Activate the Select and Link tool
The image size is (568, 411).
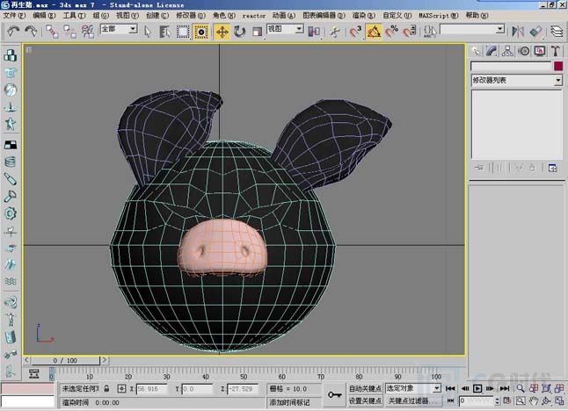(52, 32)
